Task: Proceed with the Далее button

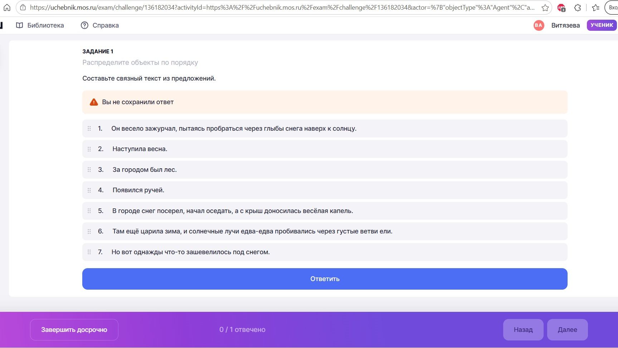Action: pyautogui.click(x=568, y=330)
